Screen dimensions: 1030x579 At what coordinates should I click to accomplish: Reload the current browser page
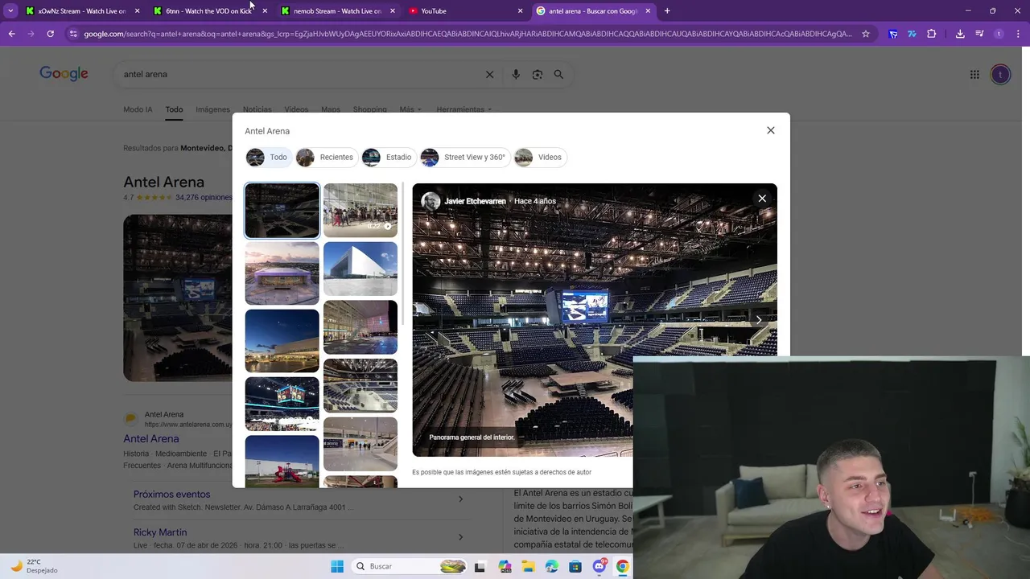pos(50,34)
